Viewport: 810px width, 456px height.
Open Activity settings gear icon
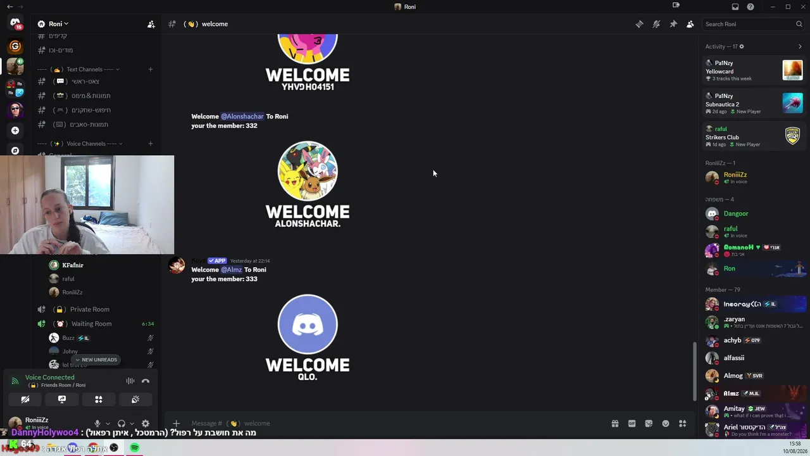(742, 46)
